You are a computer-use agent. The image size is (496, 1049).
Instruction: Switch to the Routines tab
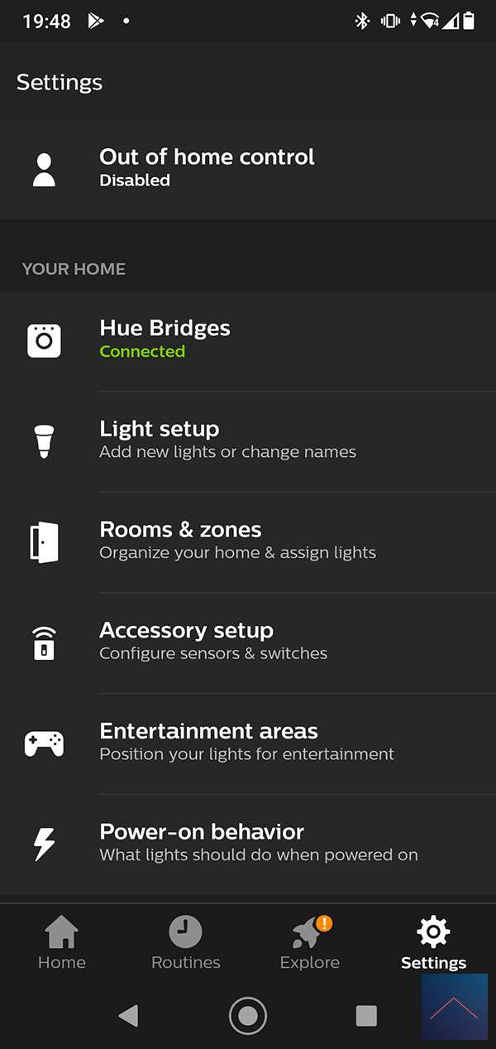pyautogui.click(x=186, y=943)
